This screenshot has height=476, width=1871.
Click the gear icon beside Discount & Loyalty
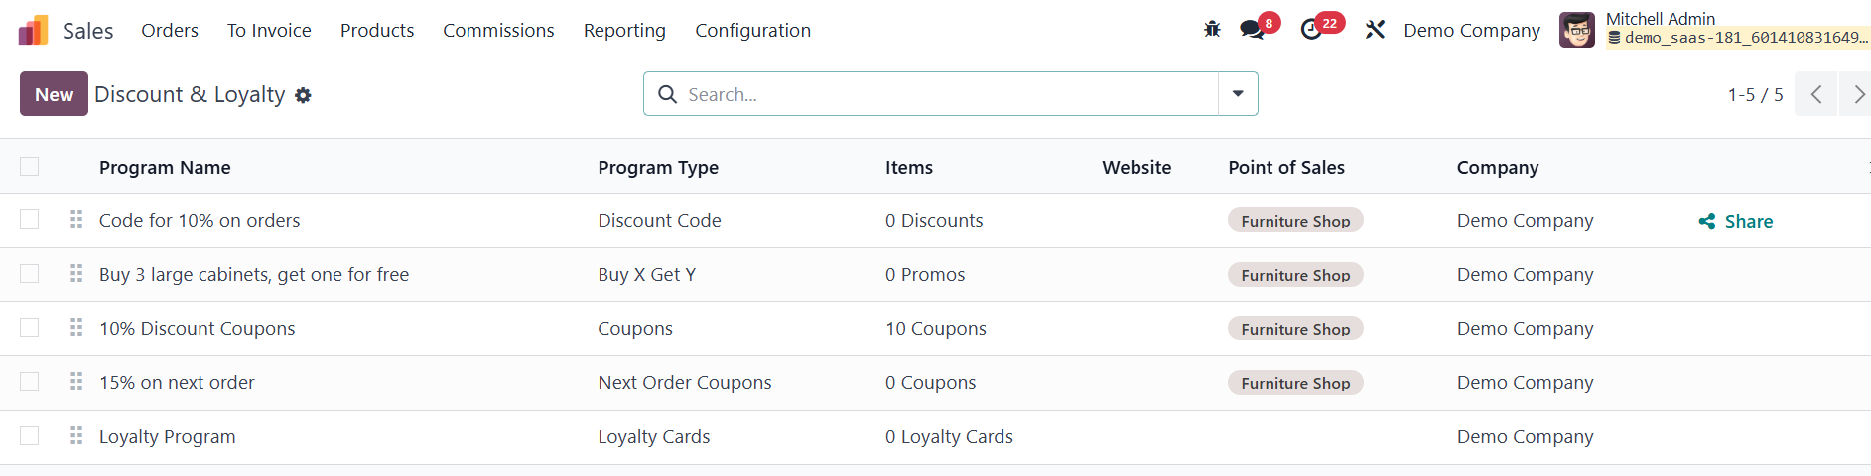tap(304, 95)
